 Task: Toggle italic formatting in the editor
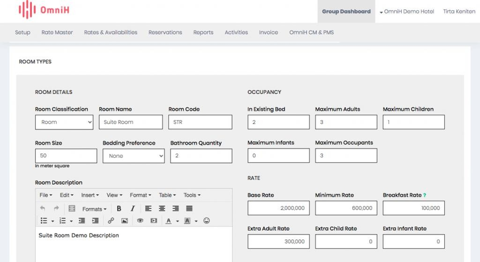[132, 208]
